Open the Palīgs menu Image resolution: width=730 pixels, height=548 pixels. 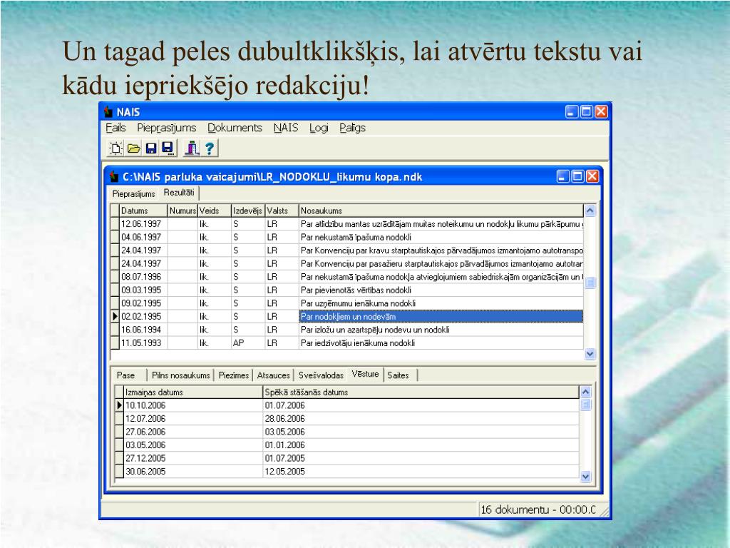coord(352,128)
